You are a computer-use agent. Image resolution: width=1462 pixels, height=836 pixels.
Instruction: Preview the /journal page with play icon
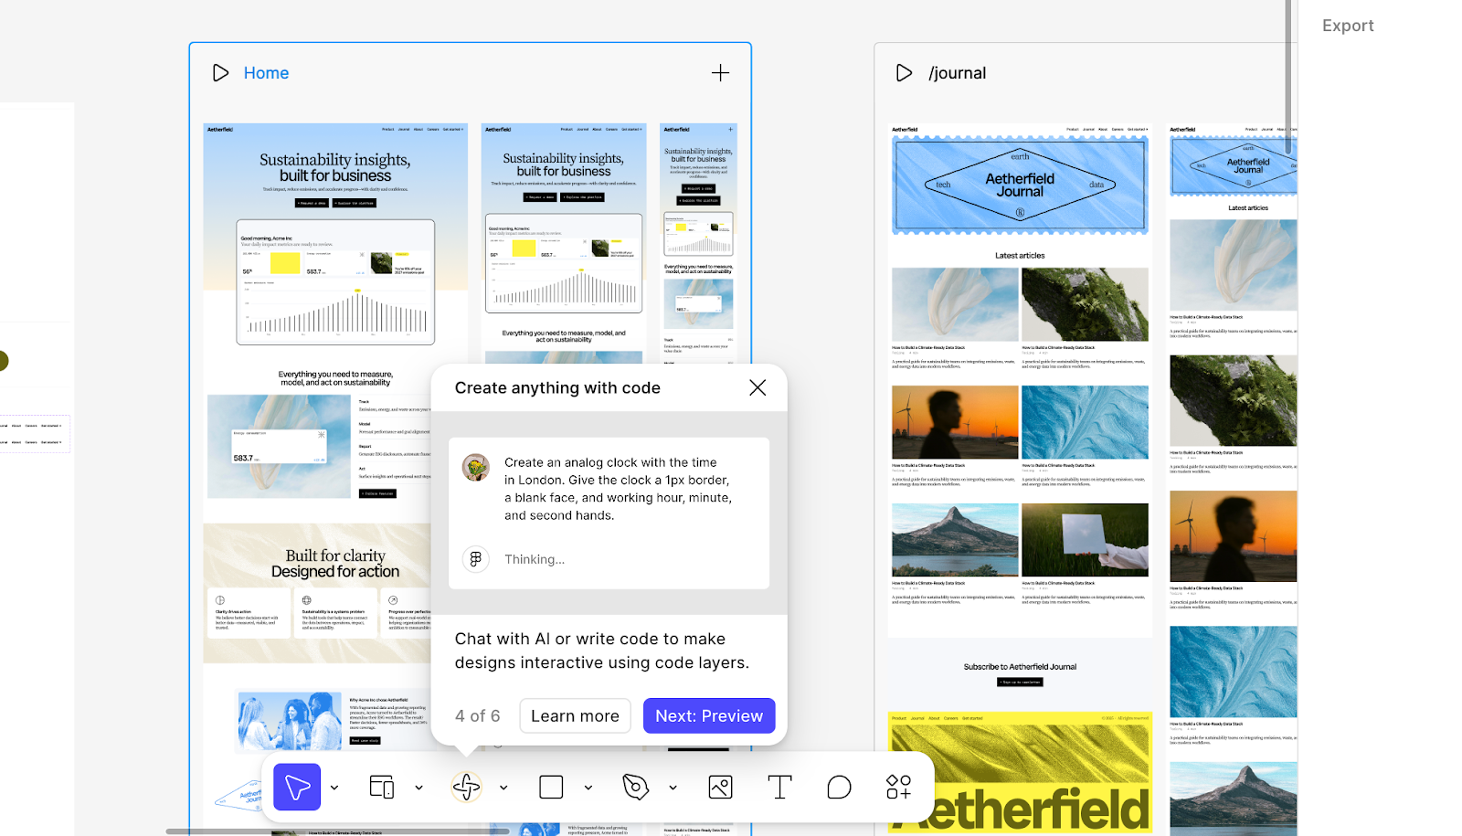904,73
